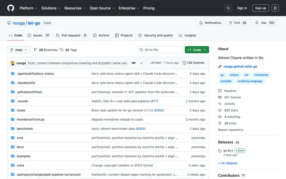Open the .github/workflows folder
The width and height of the screenshot is (286, 179).
pyautogui.click(x=29, y=92)
